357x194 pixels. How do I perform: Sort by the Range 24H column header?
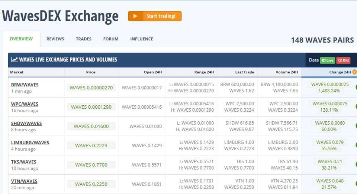[204, 72]
